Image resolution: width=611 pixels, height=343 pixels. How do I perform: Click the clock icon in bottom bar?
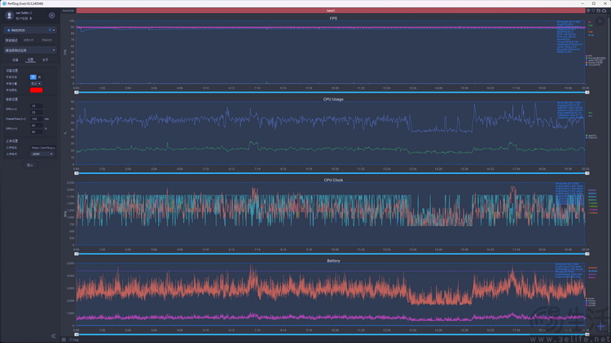(64, 340)
